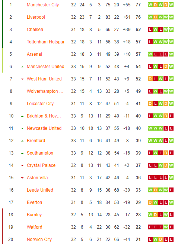Click Aston Villa's red down-arrow indicator
This screenshot has height=244, width=178.
(x=22, y=178)
